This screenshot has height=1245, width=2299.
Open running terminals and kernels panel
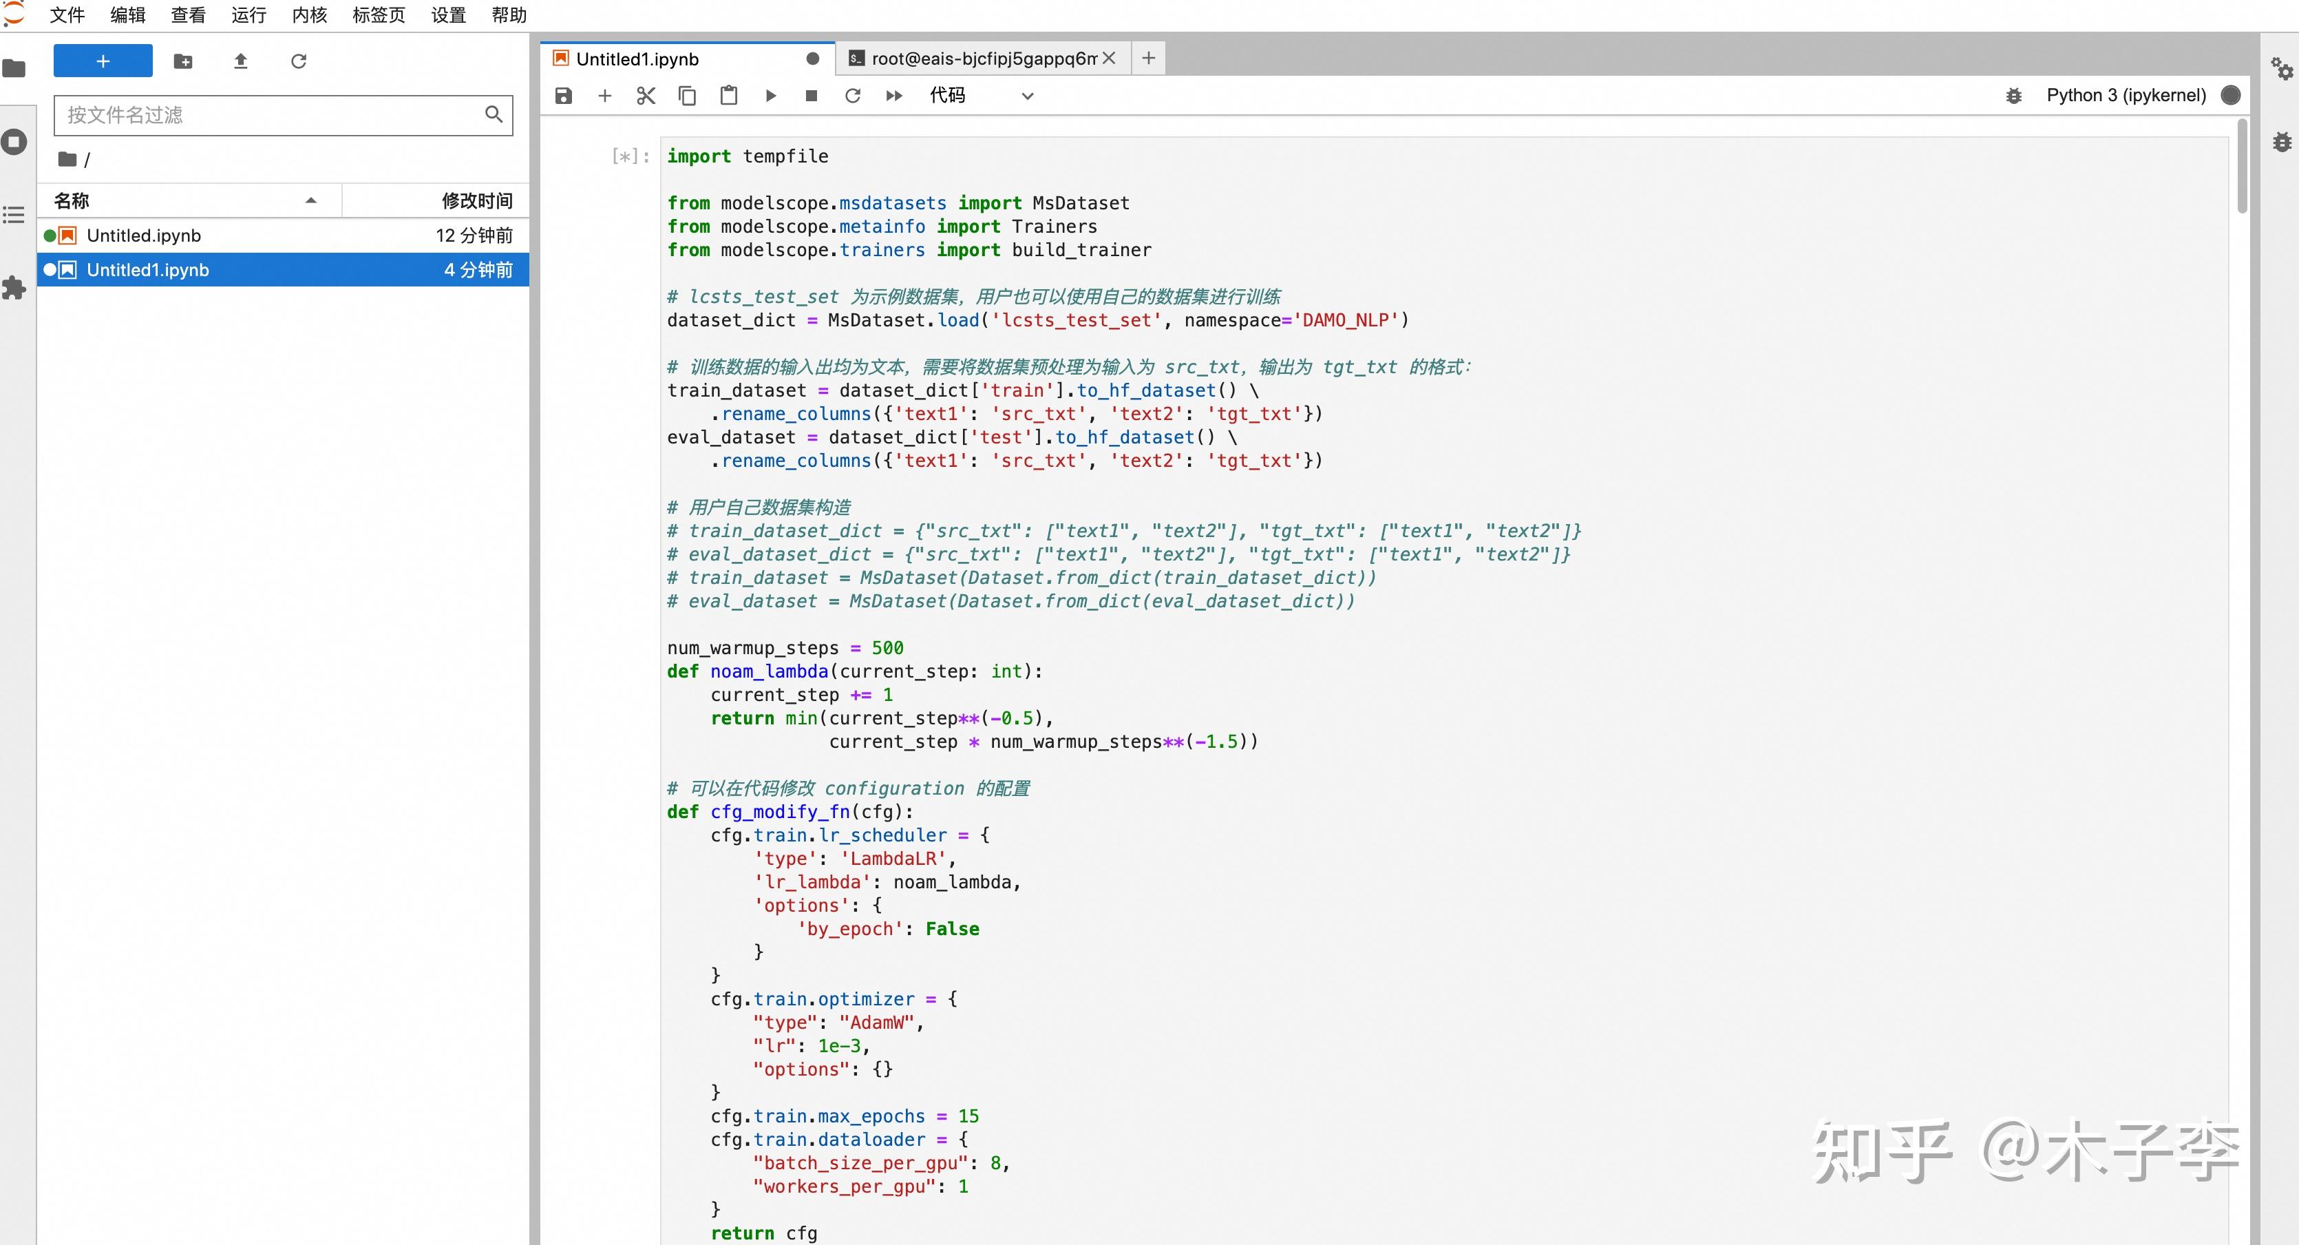click(14, 141)
